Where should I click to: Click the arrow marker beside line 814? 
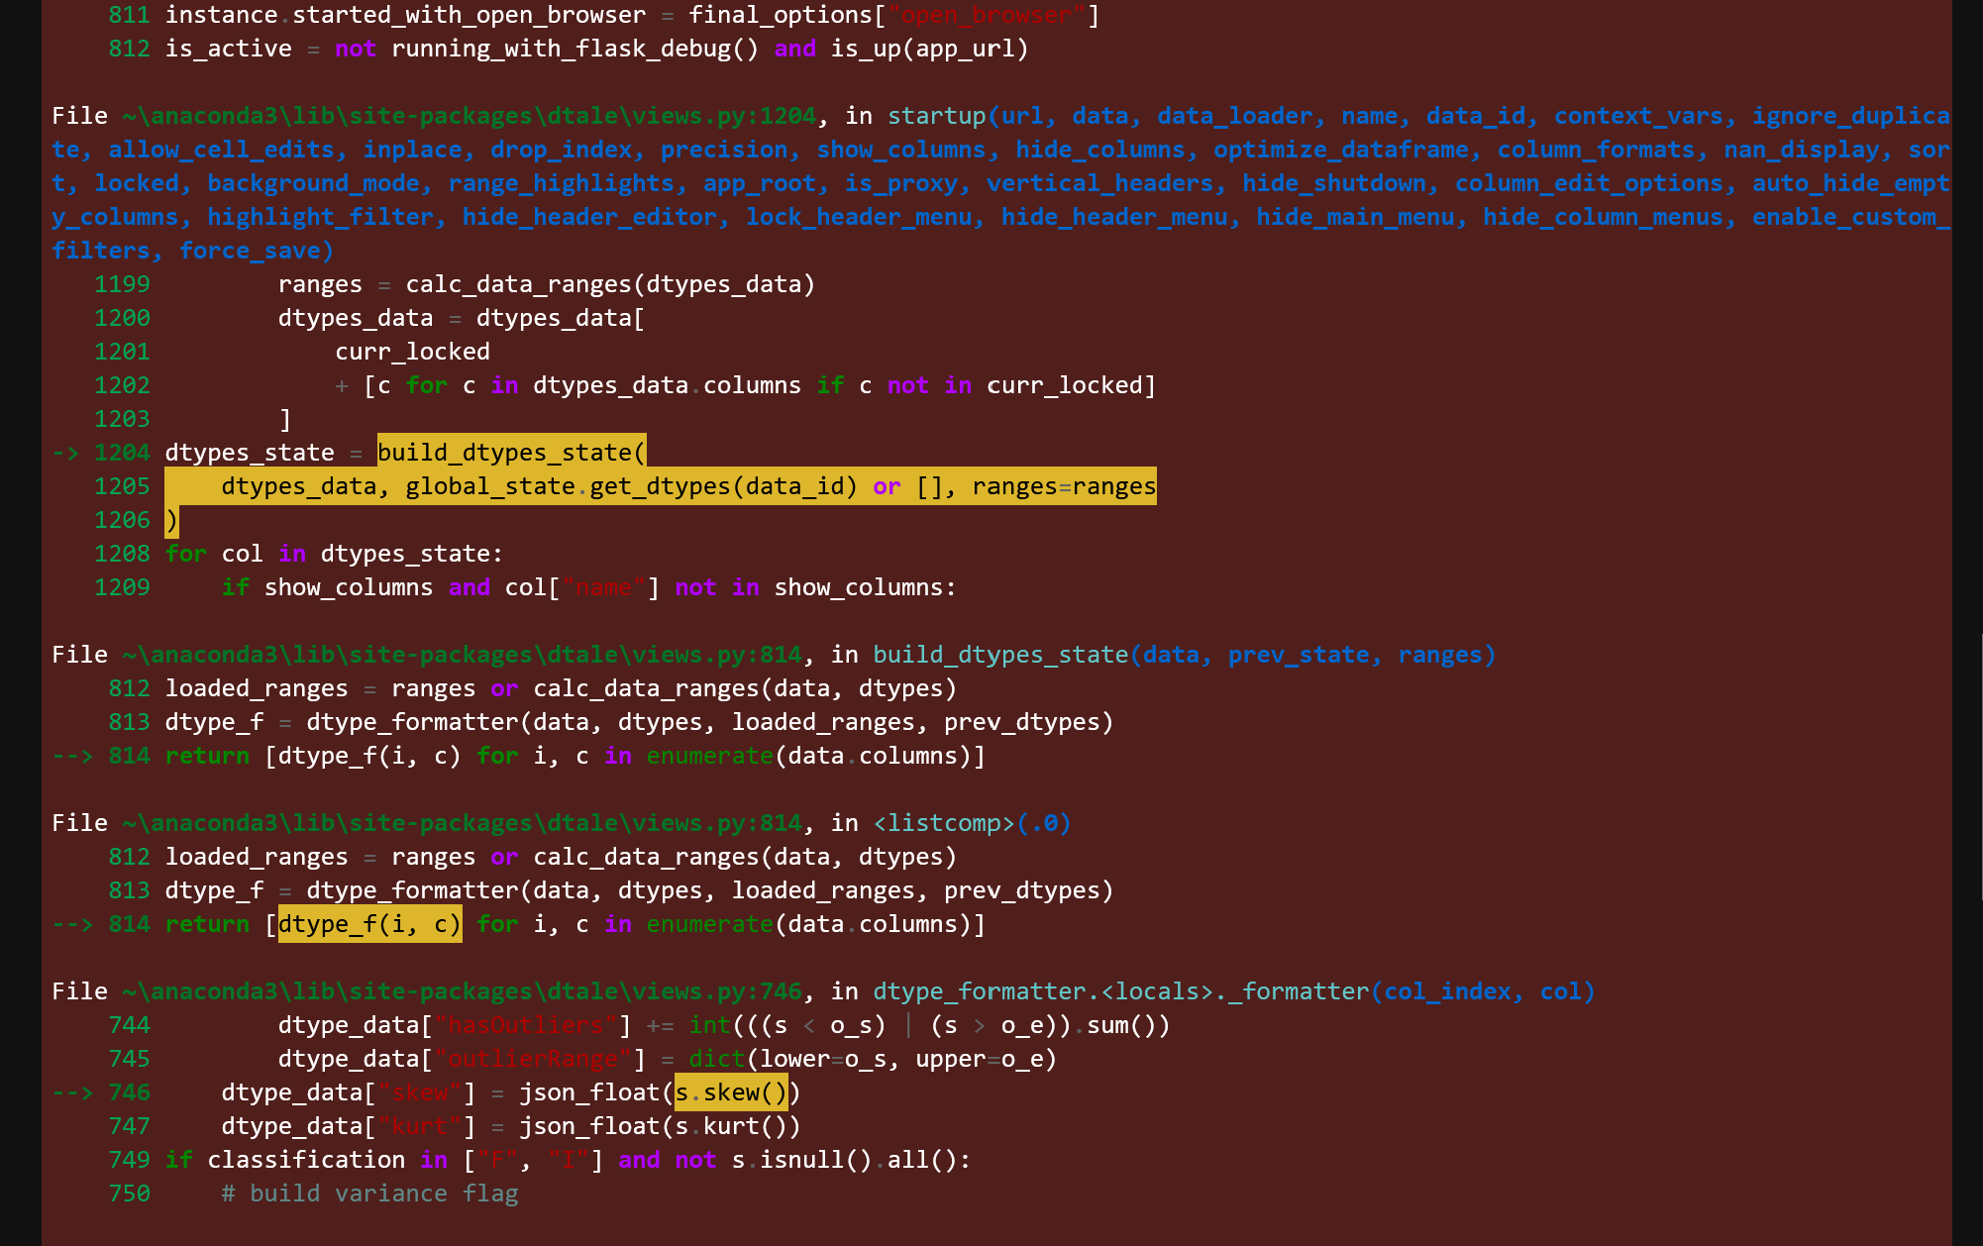click(x=74, y=755)
